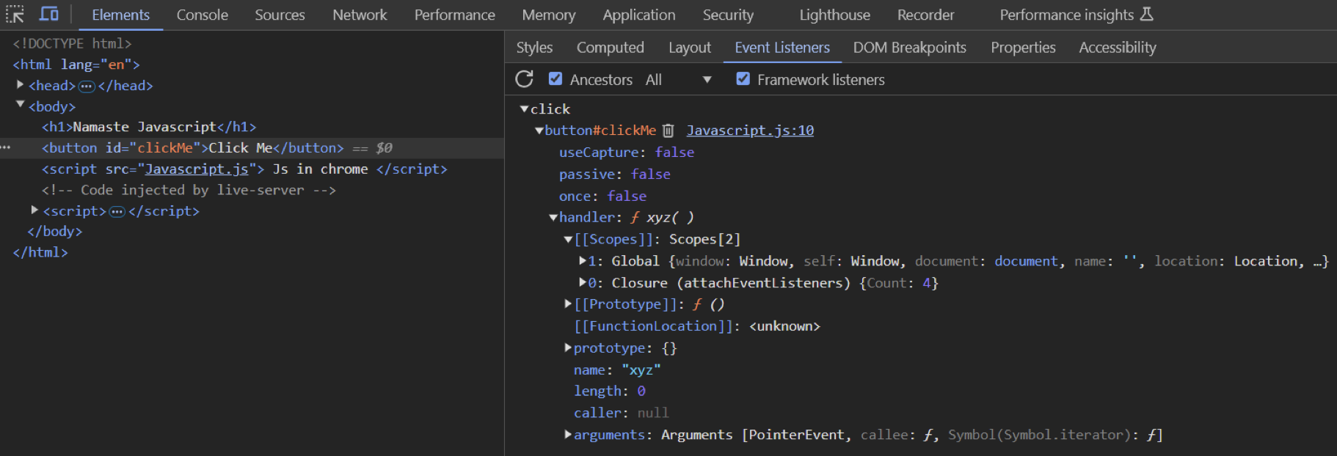The width and height of the screenshot is (1337, 456).
Task: Open the All listener type dropdown
Action: (678, 79)
